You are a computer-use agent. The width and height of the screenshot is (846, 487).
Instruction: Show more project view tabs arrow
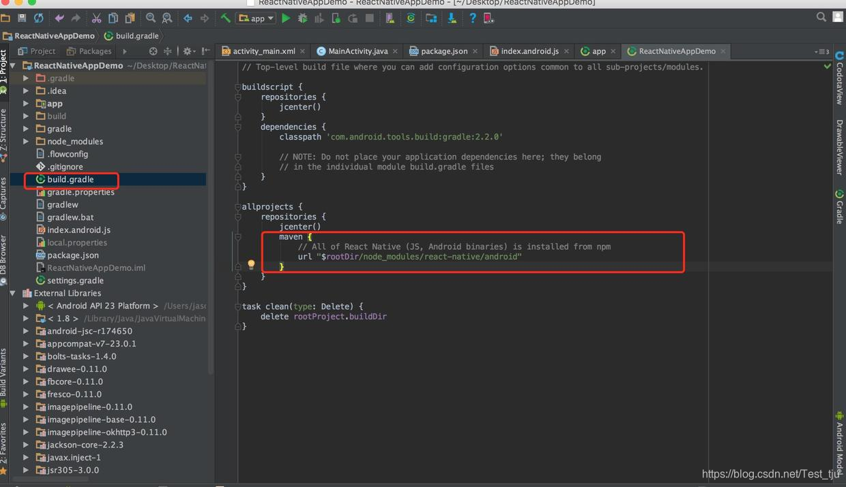coord(124,51)
